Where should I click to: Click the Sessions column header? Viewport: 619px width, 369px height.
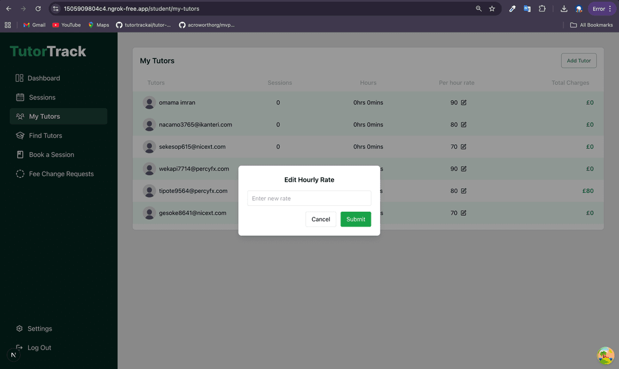click(280, 83)
